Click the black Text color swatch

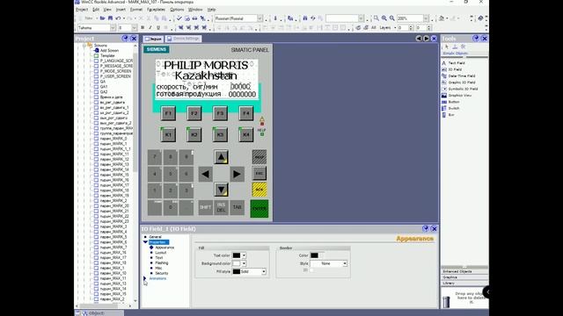237,255
